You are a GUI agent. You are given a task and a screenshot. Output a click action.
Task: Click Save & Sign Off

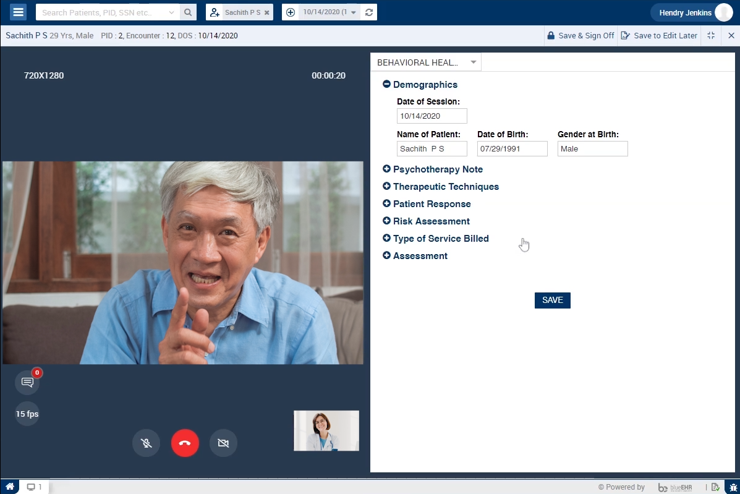coord(581,36)
